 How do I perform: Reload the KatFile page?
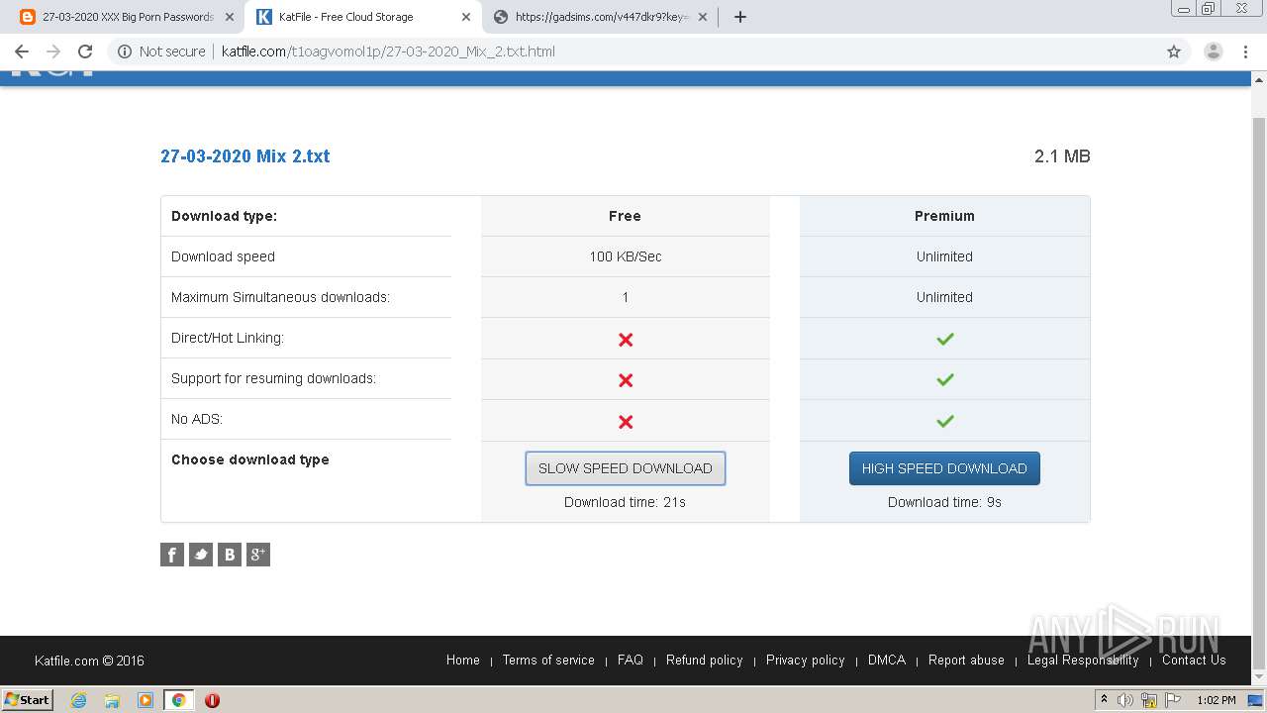tap(85, 51)
